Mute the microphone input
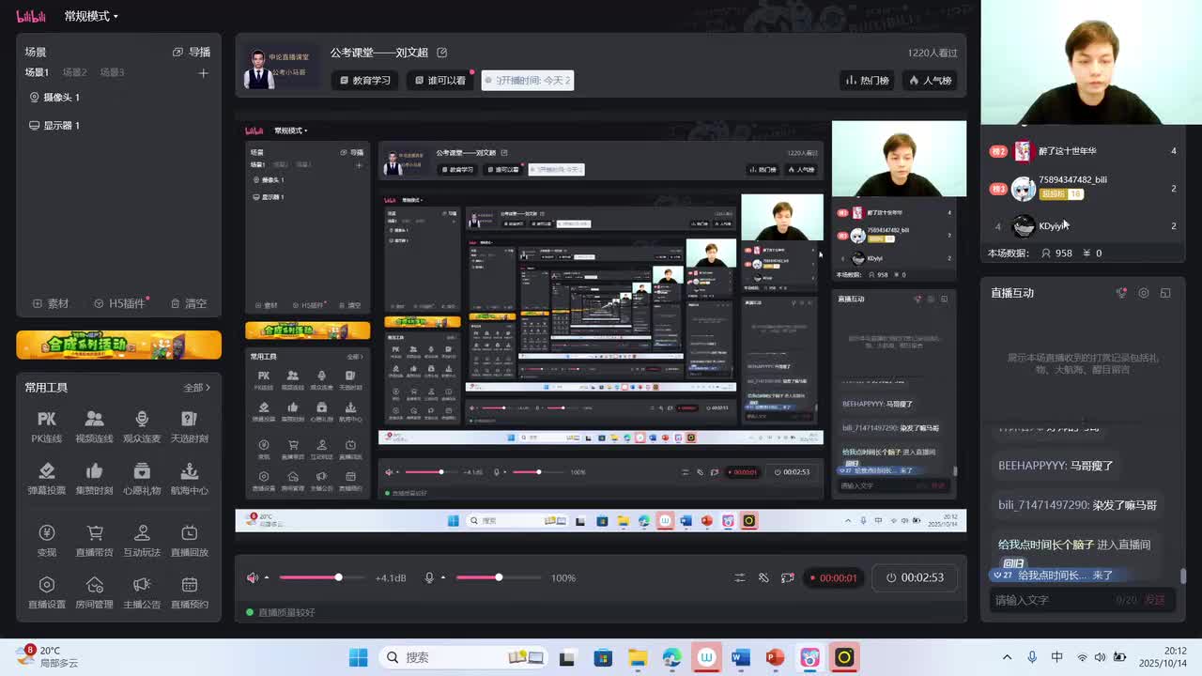 point(429,577)
